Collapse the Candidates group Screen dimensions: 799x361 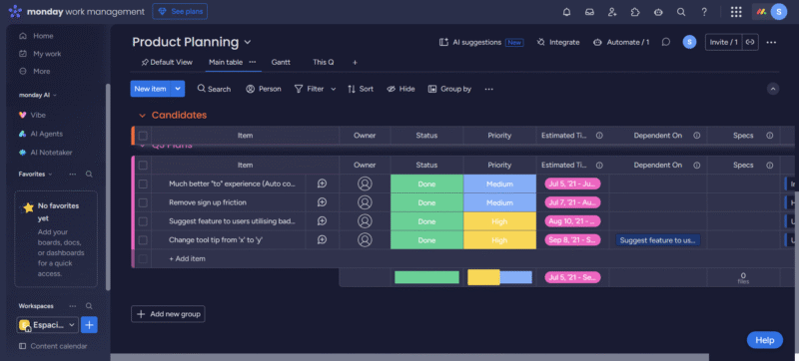142,116
